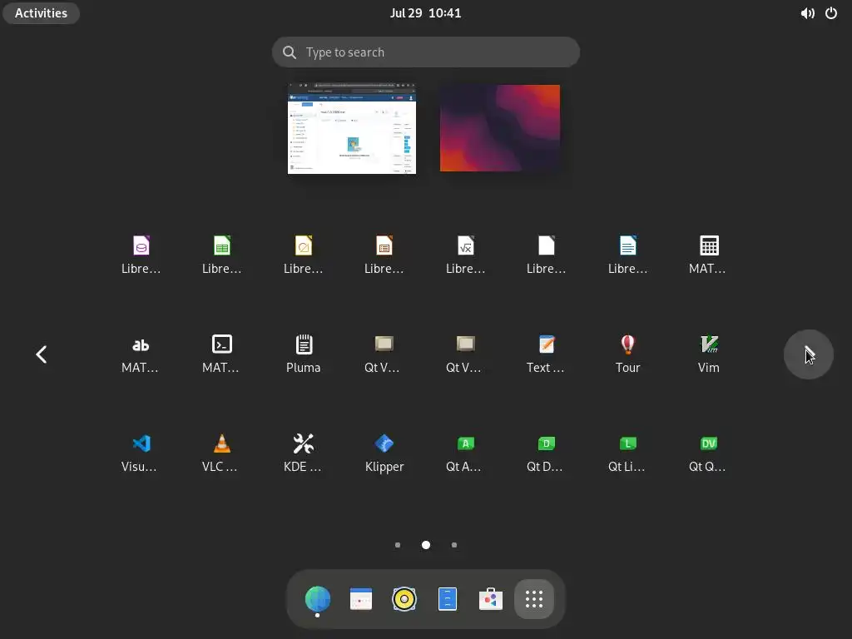Launch Qt Linguist green 'L' icon
The image size is (852, 639).
coord(627,443)
